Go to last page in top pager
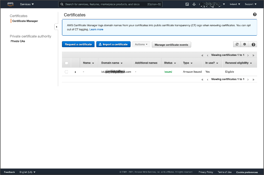This screenshot has width=264, height=175. coord(253,55)
